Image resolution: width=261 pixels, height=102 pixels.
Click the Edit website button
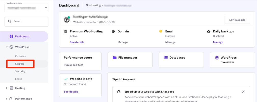pos(237,20)
